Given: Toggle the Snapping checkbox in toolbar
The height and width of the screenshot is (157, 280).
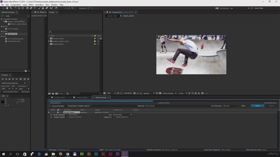Looking at the screenshot, I should point(78,8).
